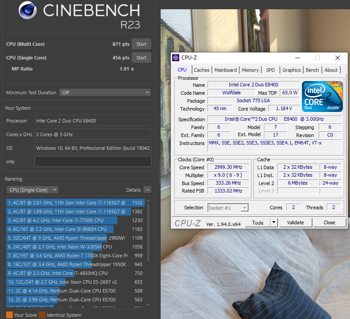Click the Rated FSB value 1333.02 MHz
The height and width of the screenshot is (319, 350).
click(x=228, y=191)
